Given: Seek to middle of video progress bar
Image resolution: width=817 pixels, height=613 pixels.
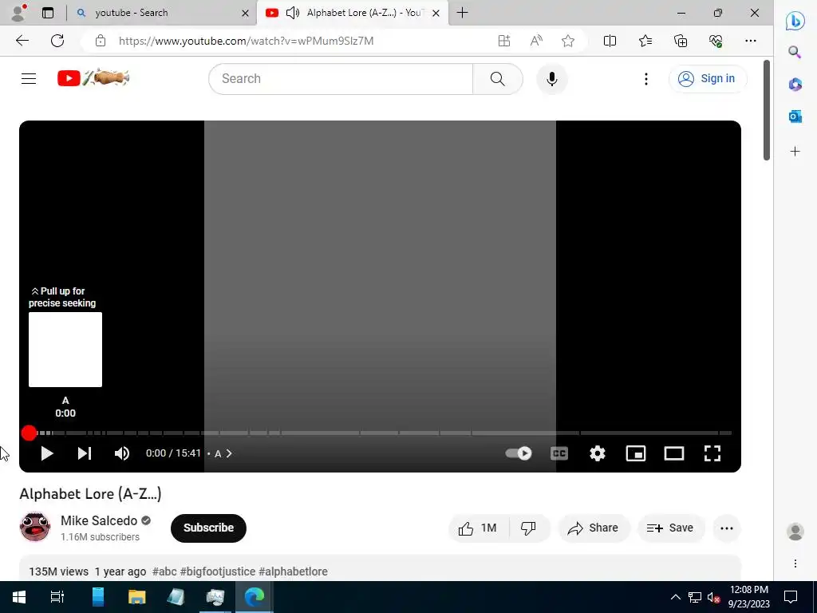Looking at the screenshot, I should [380, 433].
